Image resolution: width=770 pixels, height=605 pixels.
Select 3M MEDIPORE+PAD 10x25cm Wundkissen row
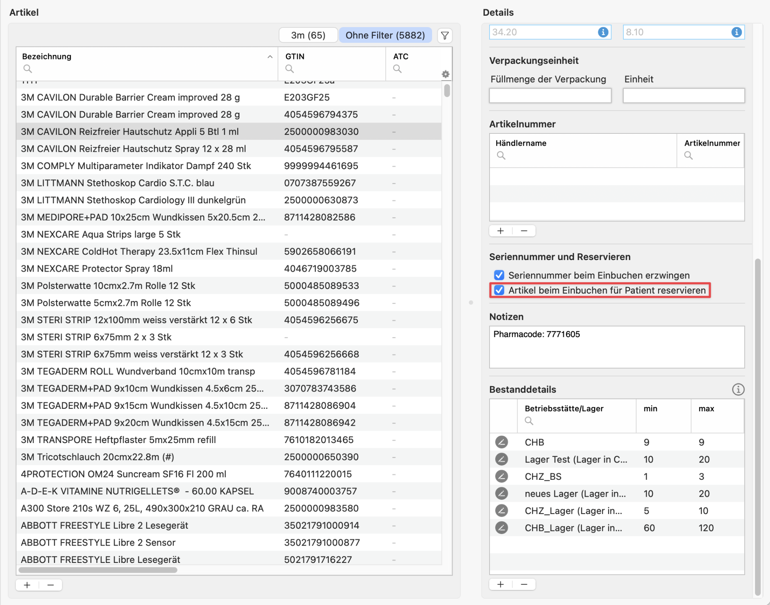(x=229, y=217)
